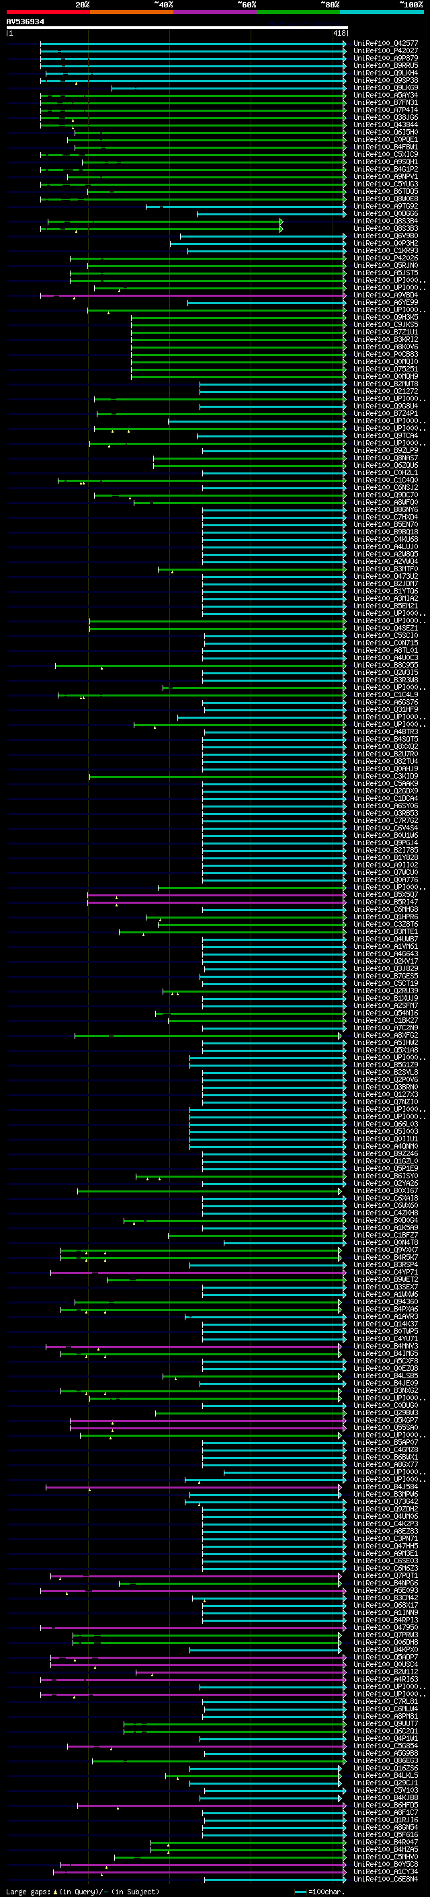Choose the UniRef100_C5YUG3 hit
This screenshot has width=430, height=1897.
386,184
